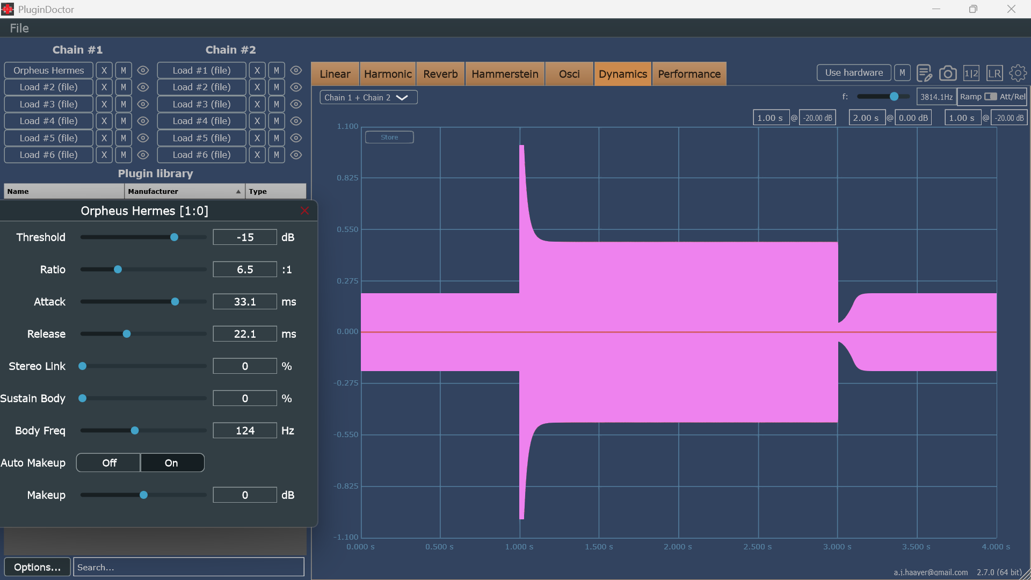Open settings gear icon

coord(1018,73)
